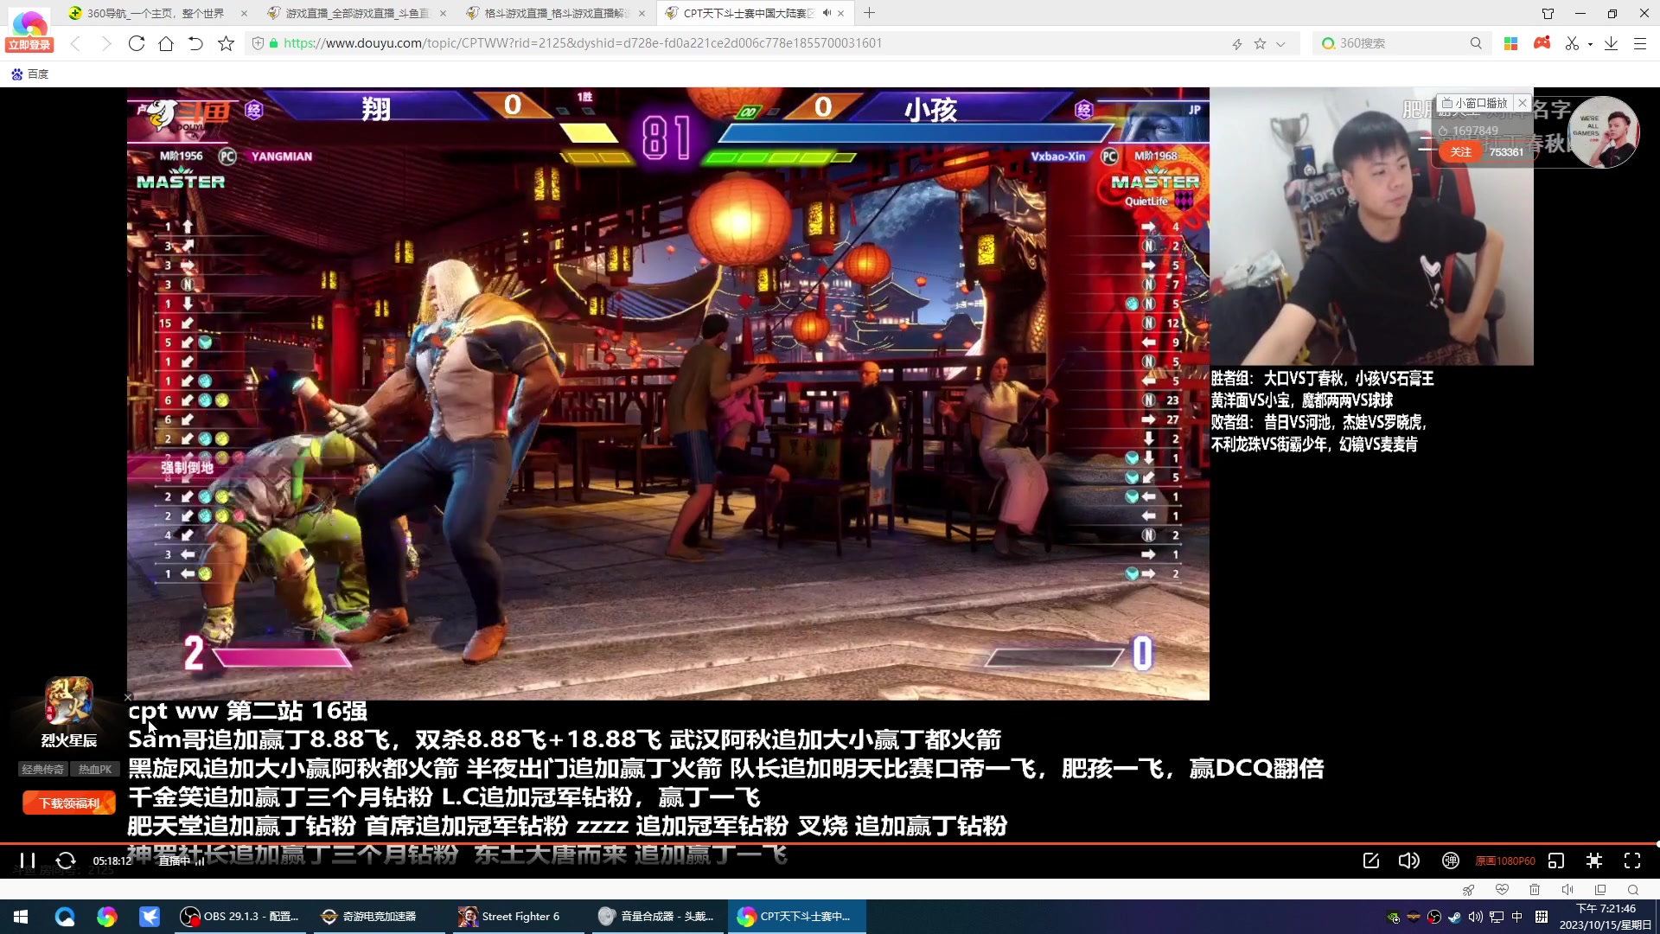
Task: Enter fullscreen mode on the player
Action: click(1632, 860)
